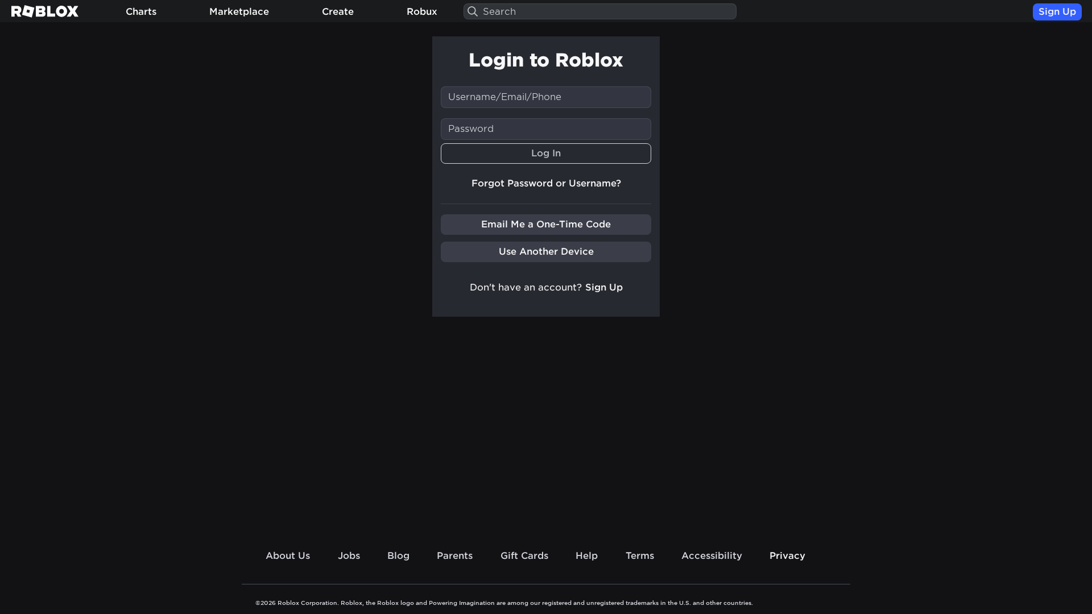This screenshot has height=614, width=1092.
Task: Focus the Password input field
Action: pyautogui.click(x=545, y=128)
